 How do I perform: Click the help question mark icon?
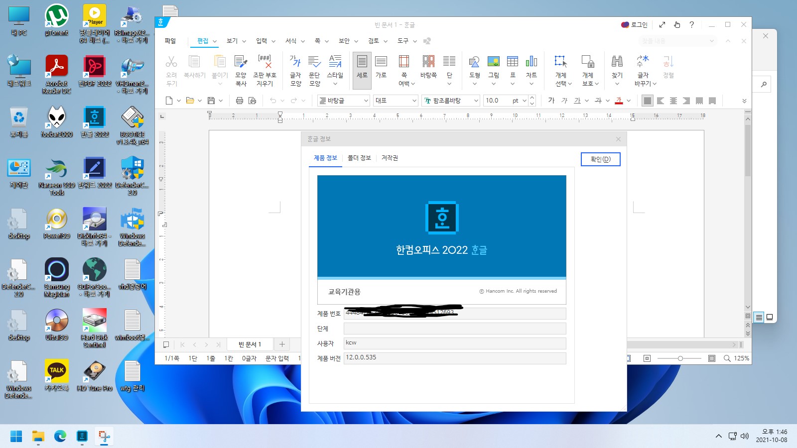click(x=691, y=25)
